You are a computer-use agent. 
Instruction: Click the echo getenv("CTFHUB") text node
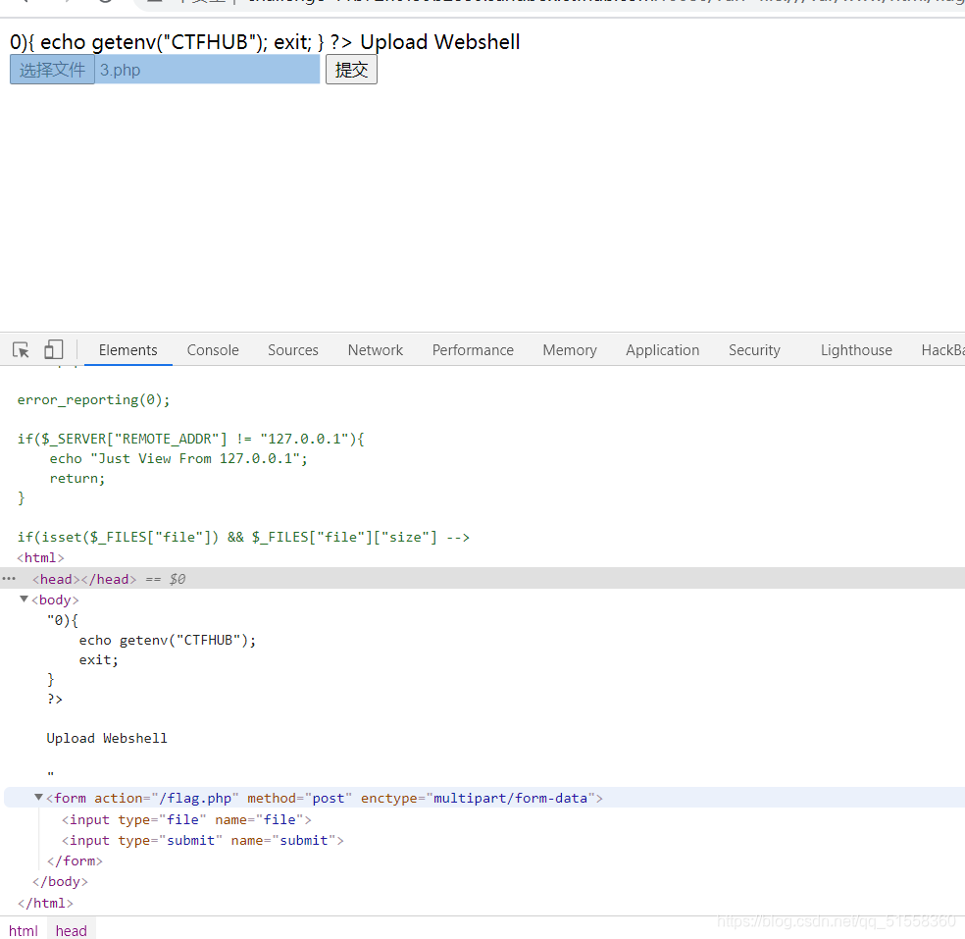[x=168, y=641]
